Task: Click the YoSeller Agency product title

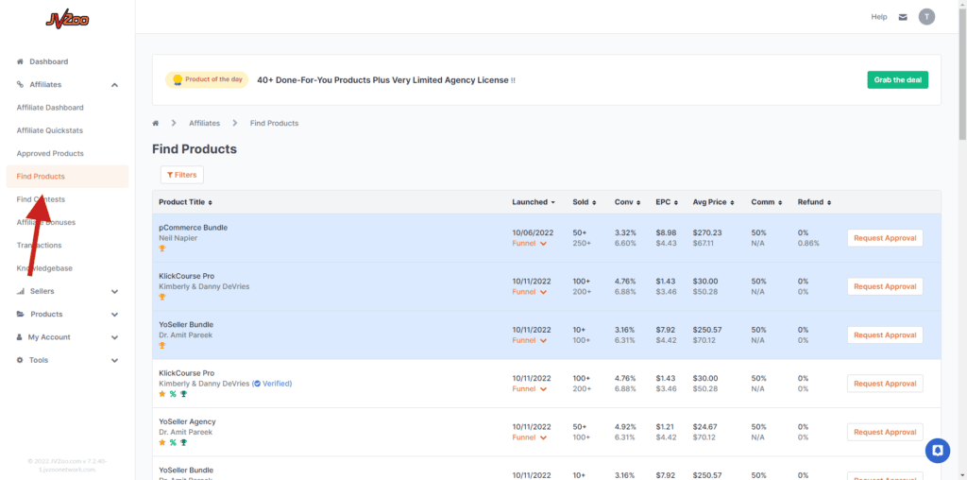Action: (188, 422)
